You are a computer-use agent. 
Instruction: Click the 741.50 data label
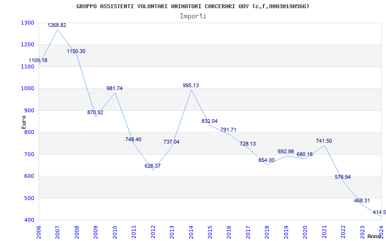[x=324, y=141]
